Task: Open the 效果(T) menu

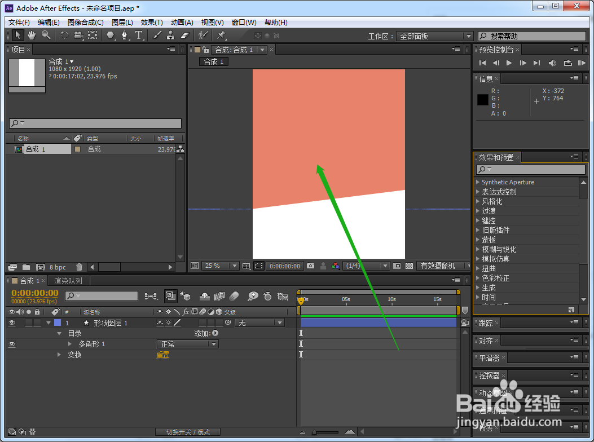Action: click(152, 23)
